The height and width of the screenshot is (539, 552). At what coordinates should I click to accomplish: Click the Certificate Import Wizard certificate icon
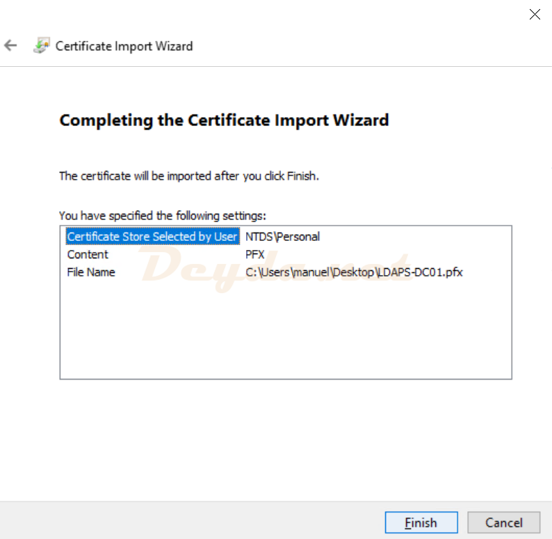click(x=41, y=46)
